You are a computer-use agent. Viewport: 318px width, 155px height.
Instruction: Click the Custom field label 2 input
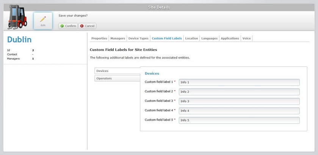click(x=239, y=92)
